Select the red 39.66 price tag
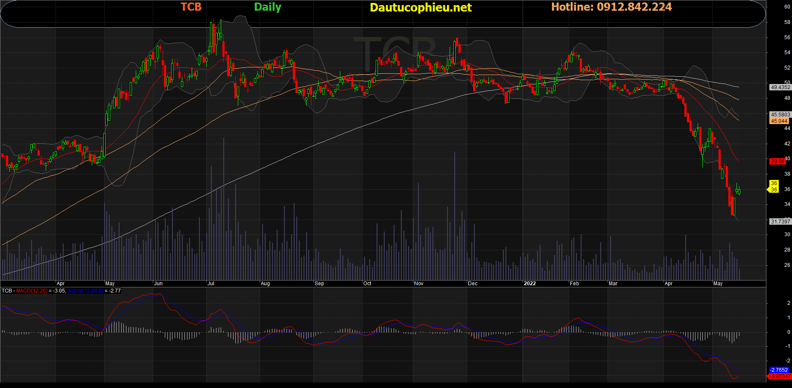The image size is (792, 388). click(x=777, y=162)
